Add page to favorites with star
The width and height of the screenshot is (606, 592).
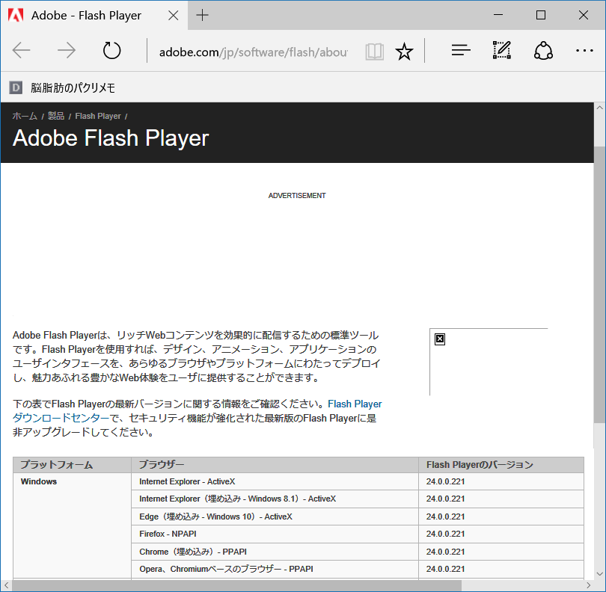404,52
